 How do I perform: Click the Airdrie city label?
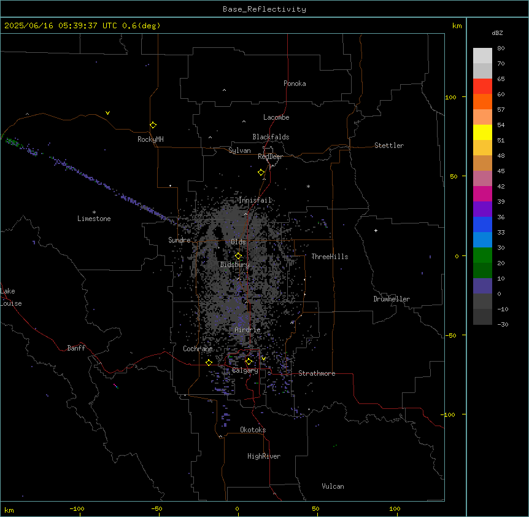click(x=248, y=330)
